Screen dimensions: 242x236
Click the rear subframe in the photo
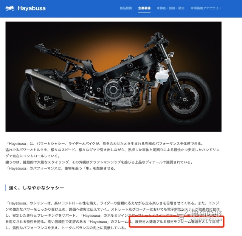point(62,57)
